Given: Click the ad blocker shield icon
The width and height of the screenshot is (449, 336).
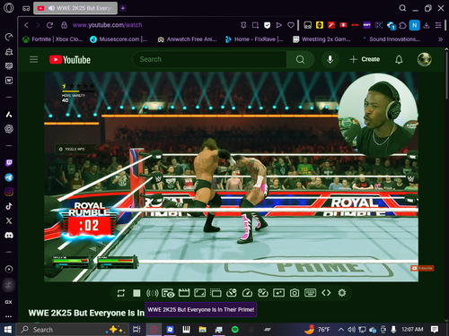Looking at the screenshot, I should point(267,25).
